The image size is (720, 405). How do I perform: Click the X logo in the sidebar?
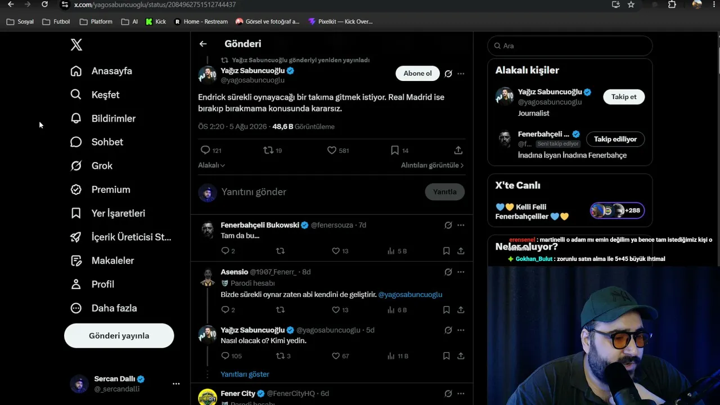[x=76, y=45]
